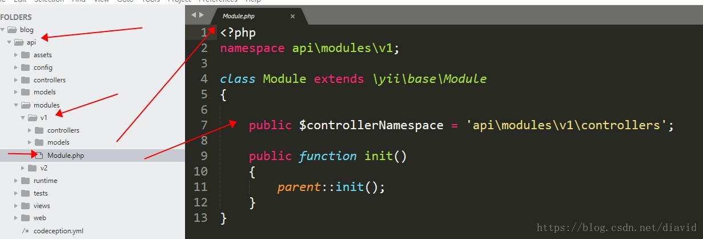The height and width of the screenshot is (239, 703).
Task: Select the 'blog' root folder label
Action: coord(27,30)
